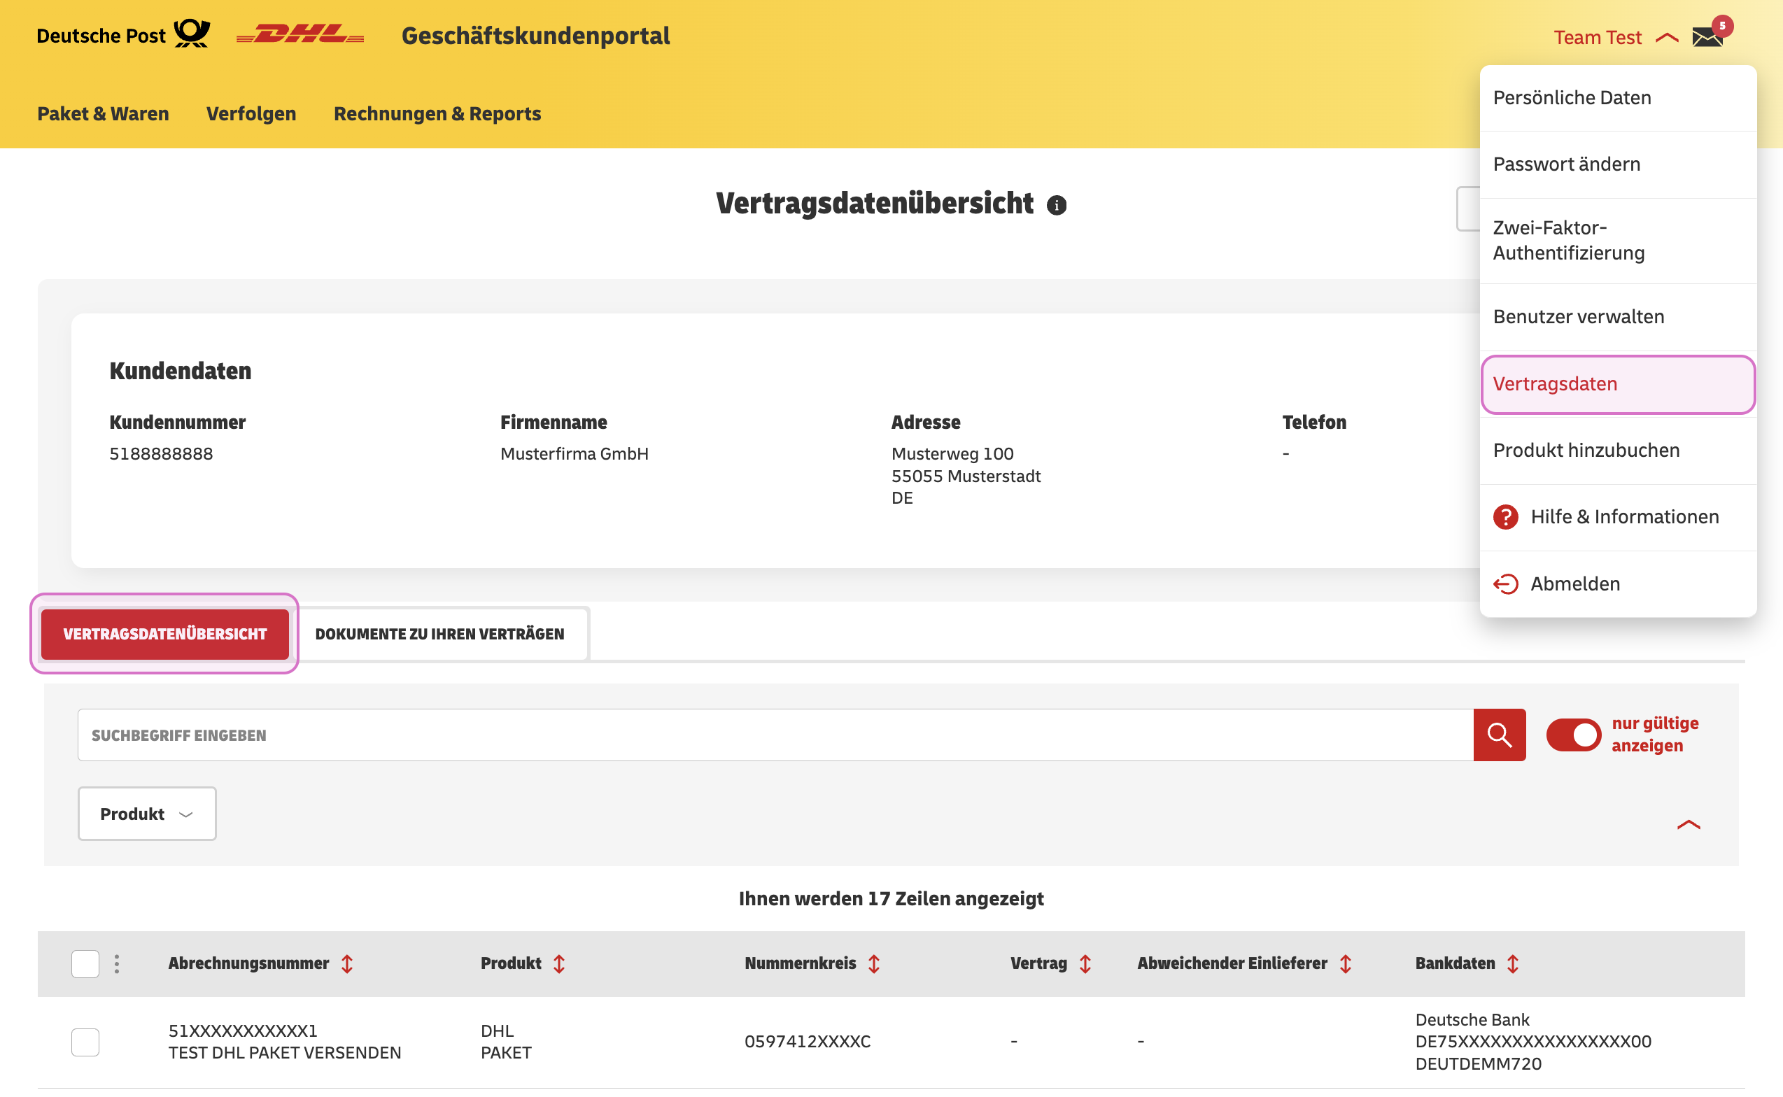Image resolution: width=1783 pixels, height=1097 pixels.
Task: Click the info icon beside Vertragsdatenübersicht
Action: point(1057,204)
